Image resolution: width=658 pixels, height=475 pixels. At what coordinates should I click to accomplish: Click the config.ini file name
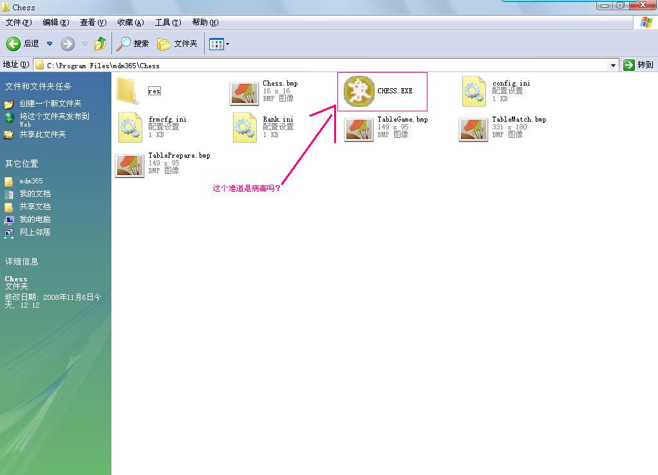tap(511, 84)
